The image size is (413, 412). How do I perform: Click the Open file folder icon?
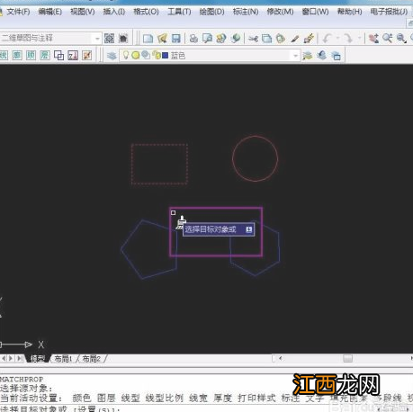(162, 39)
